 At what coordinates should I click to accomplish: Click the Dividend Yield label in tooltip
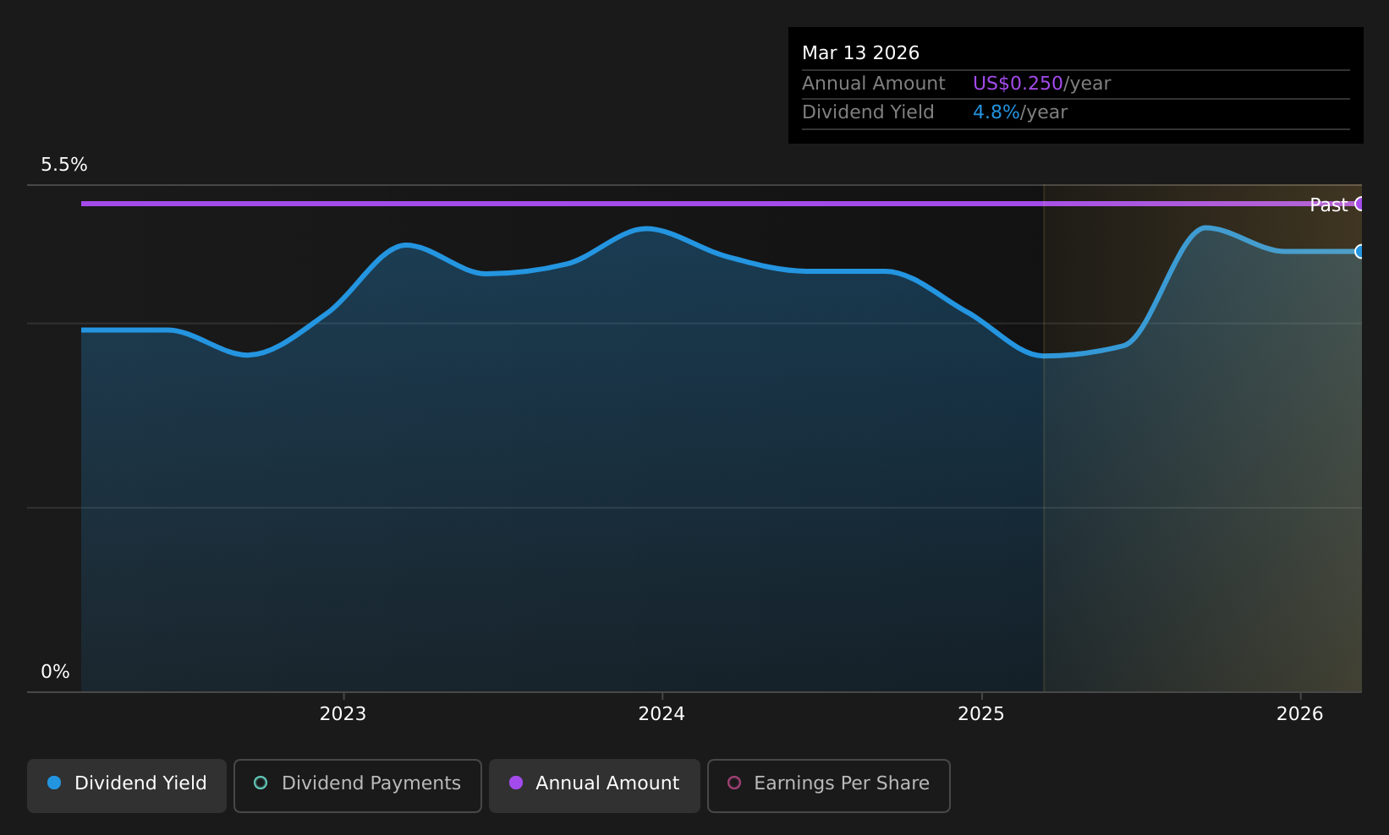click(868, 112)
